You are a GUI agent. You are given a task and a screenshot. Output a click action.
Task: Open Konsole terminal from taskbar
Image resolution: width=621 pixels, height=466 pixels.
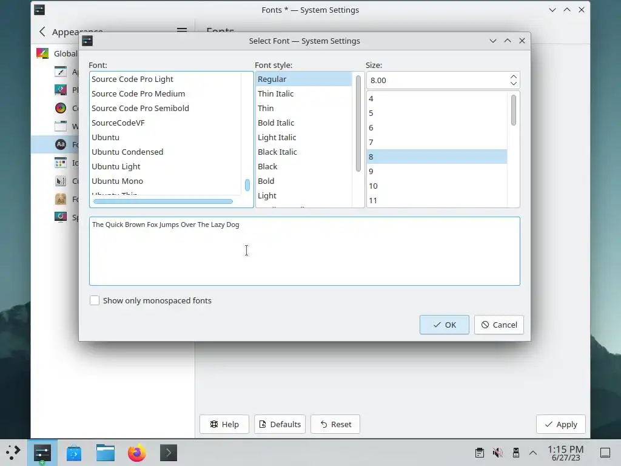tap(169, 453)
